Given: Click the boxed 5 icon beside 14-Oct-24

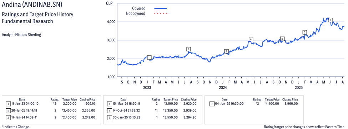Looking at the screenshot, I should (x=109, y=110).
